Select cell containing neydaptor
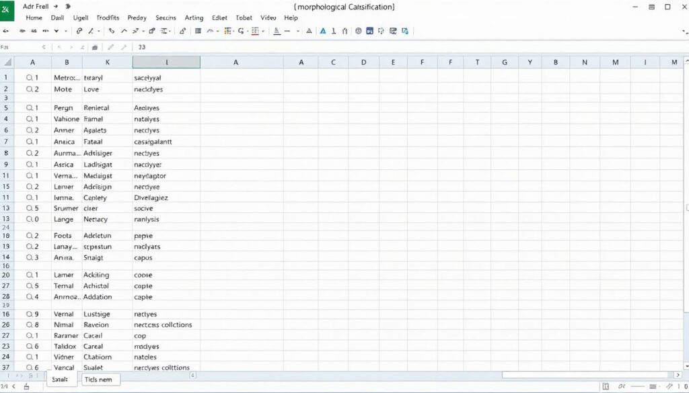The height and width of the screenshot is (393, 689). 166,175
